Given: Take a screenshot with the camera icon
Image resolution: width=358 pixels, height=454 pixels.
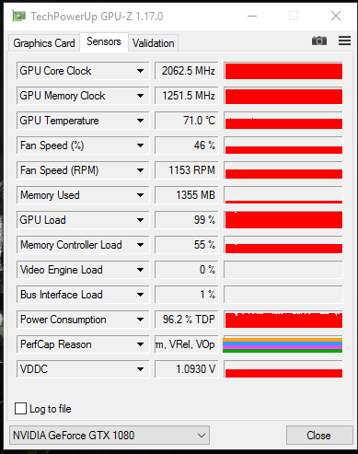Looking at the screenshot, I should pos(319,41).
